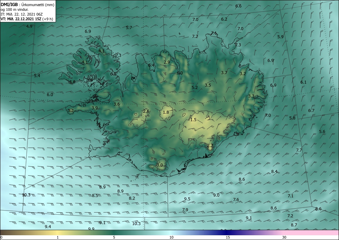
Task: Click the 1.8 value inside the Hofsjökull outline
Action: (x=166, y=112)
